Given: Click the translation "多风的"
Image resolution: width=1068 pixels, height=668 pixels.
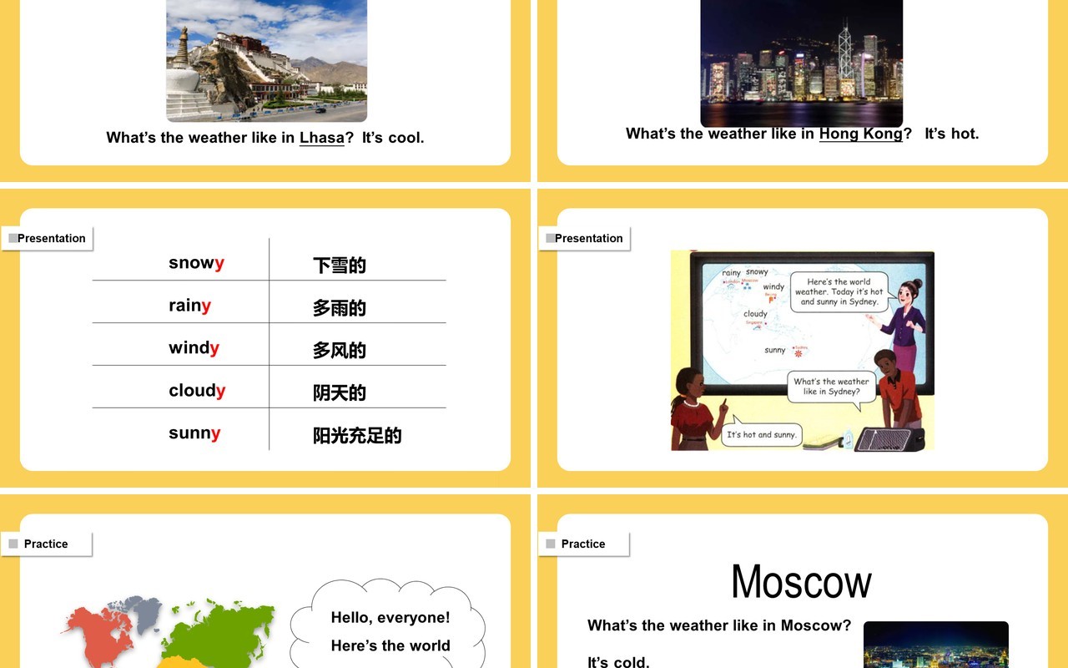Looking at the screenshot, I should [x=340, y=351].
